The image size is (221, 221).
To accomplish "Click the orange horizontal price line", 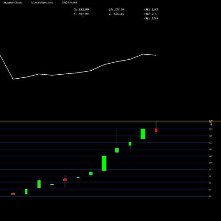I will tap(110, 121).
